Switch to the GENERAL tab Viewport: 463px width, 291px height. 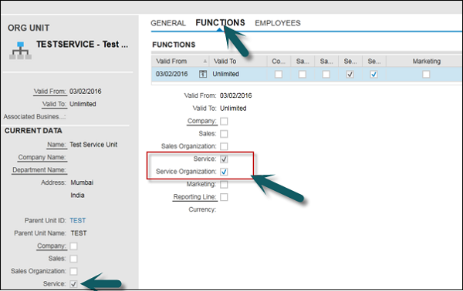pos(168,23)
